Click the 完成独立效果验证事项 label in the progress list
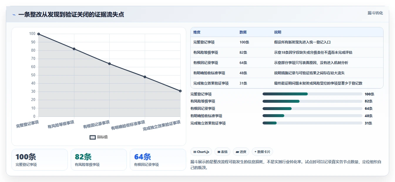Image resolution: width=395 pixels, height=182 pixels. [x=208, y=123]
